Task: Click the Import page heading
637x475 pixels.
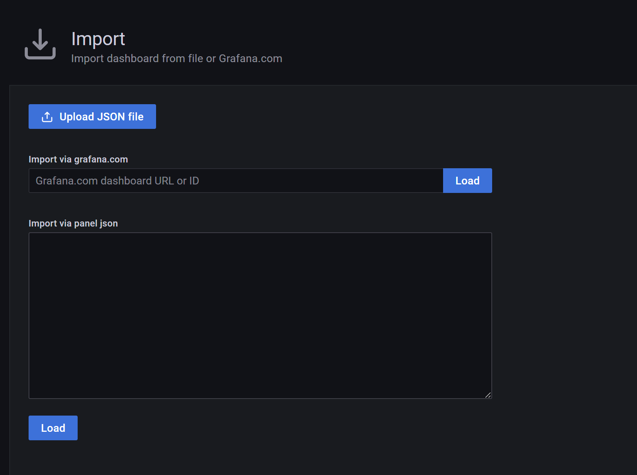Action: 98,39
